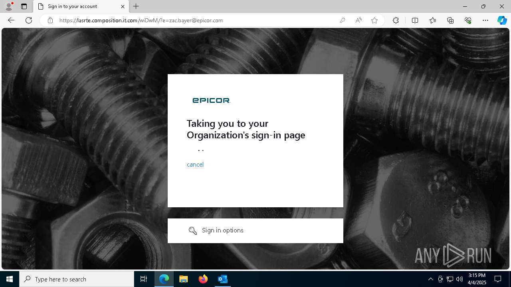511x287 pixels.
Task: Click the Sign in options key icon
Action: pyautogui.click(x=193, y=230)
